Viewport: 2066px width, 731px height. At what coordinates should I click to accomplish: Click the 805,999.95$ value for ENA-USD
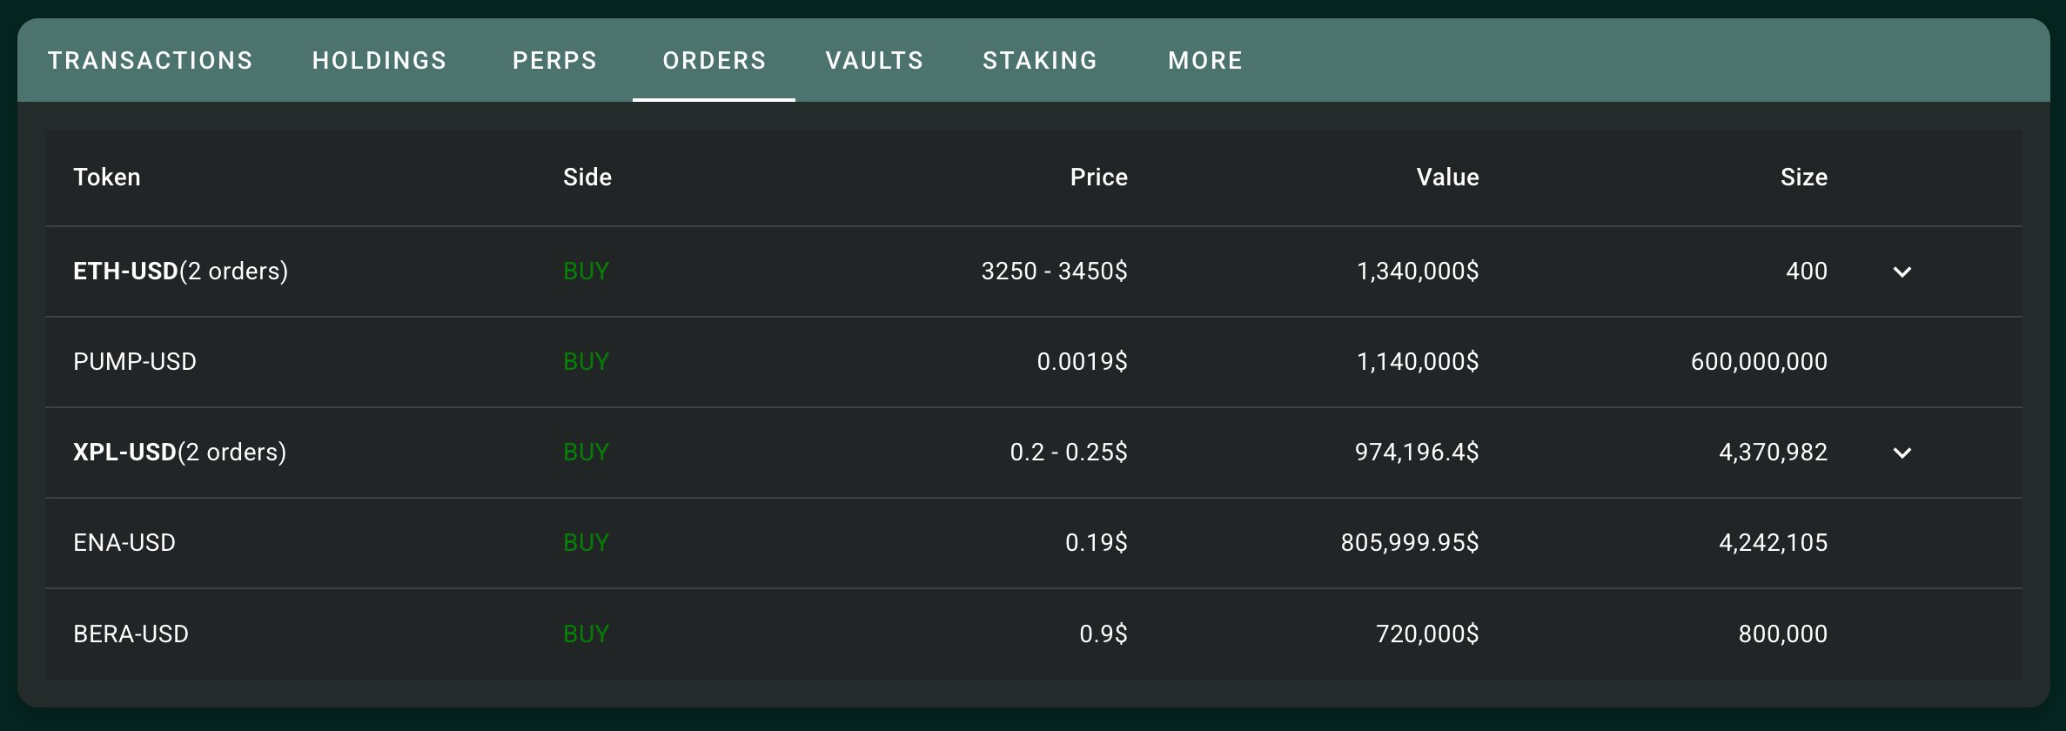click(1409, 543)
